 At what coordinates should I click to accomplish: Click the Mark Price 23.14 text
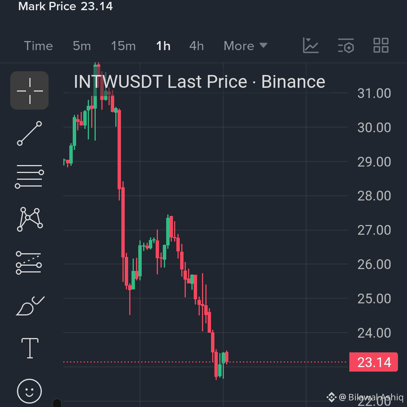[x=66, y=6]
